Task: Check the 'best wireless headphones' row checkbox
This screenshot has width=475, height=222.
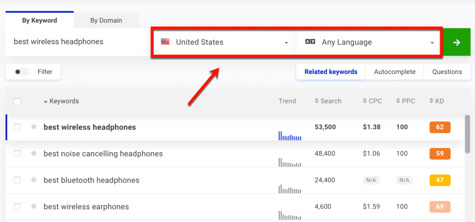Action: click(17, 127)
